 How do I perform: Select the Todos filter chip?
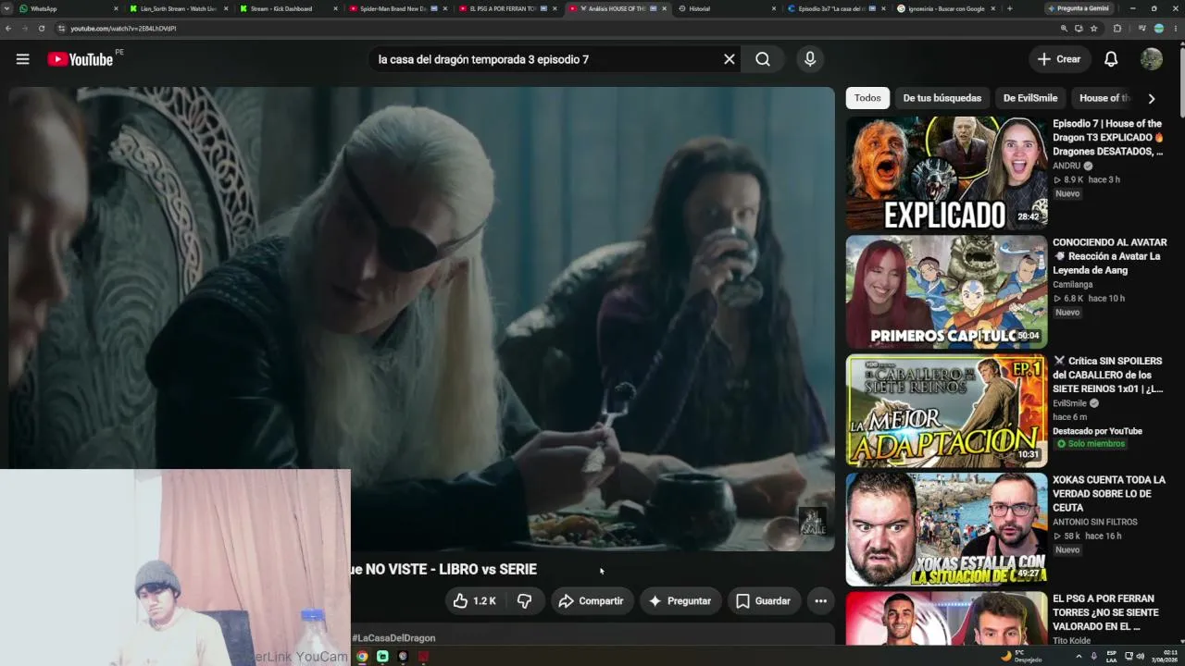tap(867, 98)
